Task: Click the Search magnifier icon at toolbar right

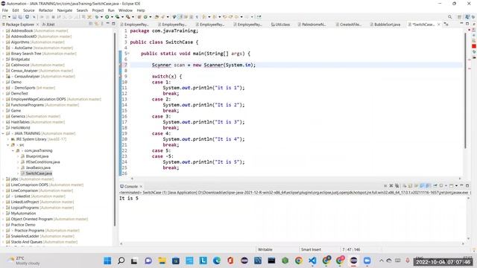Action: pos(449,16)
